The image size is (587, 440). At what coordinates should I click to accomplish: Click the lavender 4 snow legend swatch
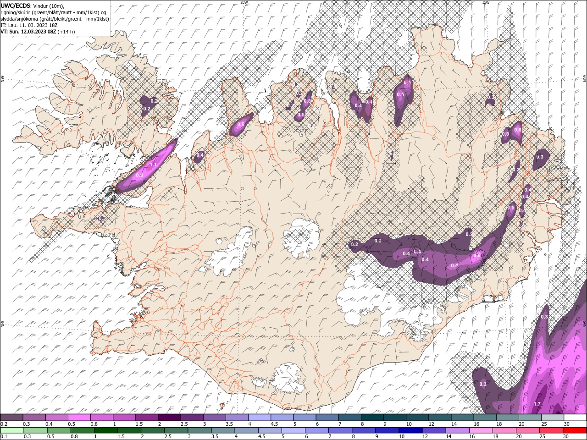pyautogui.click(x=260, y=418)
